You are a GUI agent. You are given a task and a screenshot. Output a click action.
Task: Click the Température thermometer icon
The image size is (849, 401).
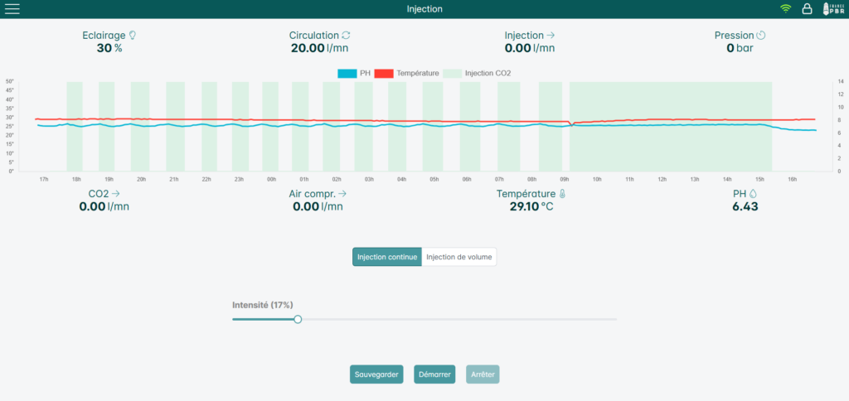point(563,194)
